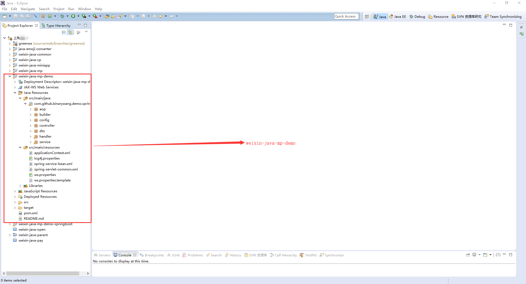This screenshot has width=526, height=284.
Task: Collapse the weixin-java-mp-demo project node
Action: coord(10,76)
